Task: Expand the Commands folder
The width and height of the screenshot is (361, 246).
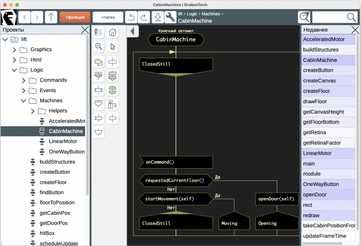Action: point(24,80)
